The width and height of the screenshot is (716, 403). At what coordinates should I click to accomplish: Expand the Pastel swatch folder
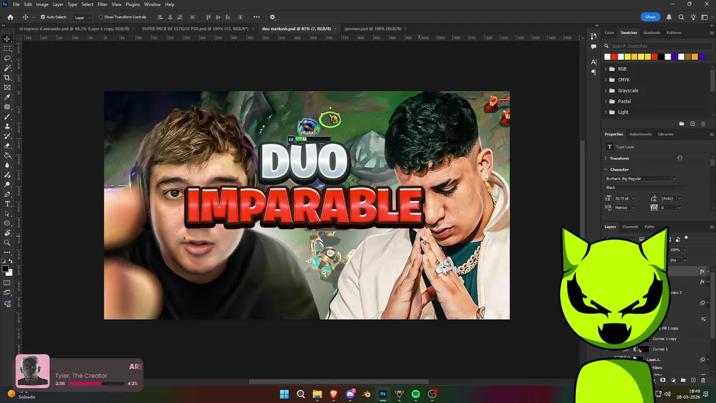coord(606,101)
